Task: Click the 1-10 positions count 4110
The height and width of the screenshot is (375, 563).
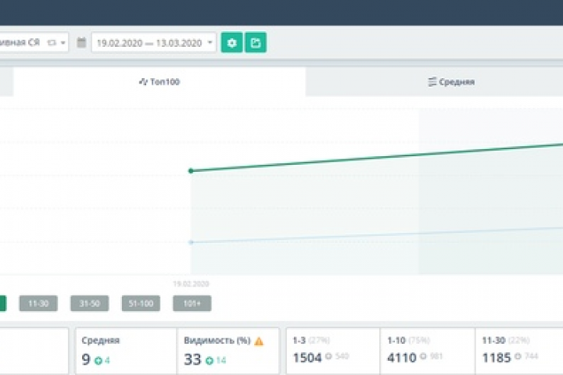Action: point(402,358)
